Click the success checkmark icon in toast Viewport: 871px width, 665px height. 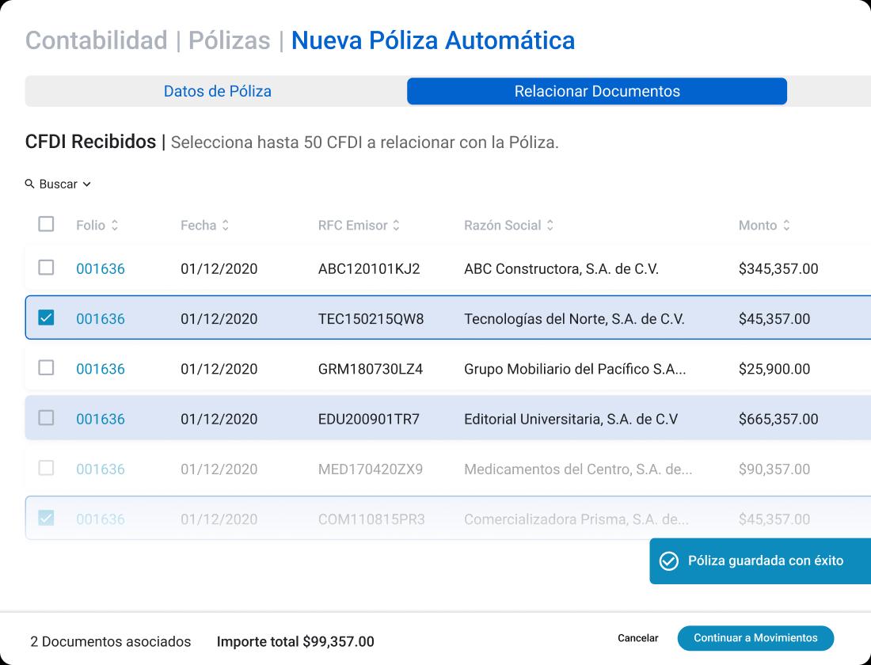(x=669, y=560)
